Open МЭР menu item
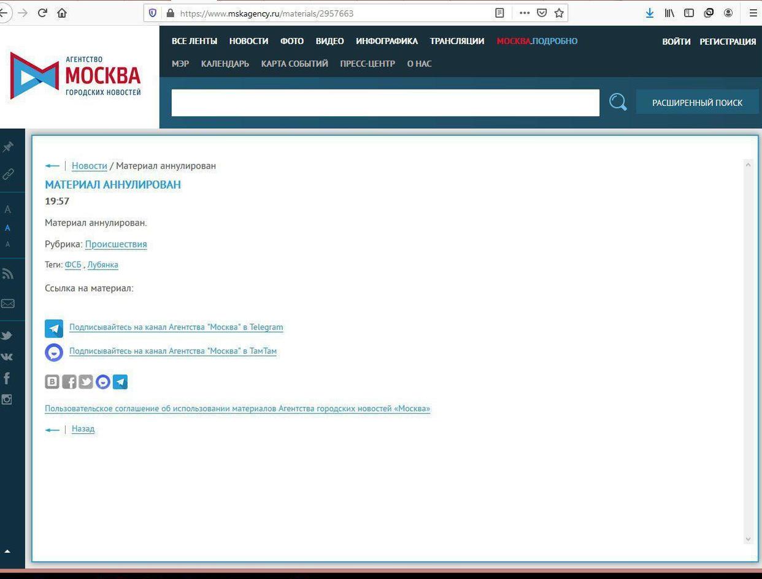 point(180,64)
